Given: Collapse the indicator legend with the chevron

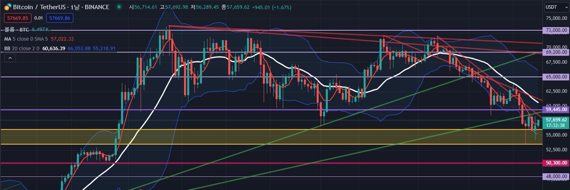Looking at the screenshot, I should click(11, 58).
